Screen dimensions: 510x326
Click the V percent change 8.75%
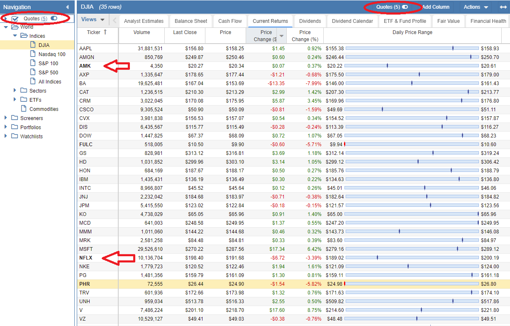(314, 310)
